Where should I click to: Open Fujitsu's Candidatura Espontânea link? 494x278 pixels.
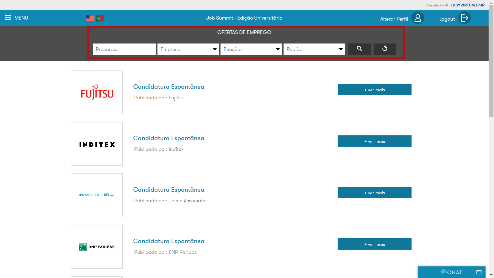(x=169, y=87)
